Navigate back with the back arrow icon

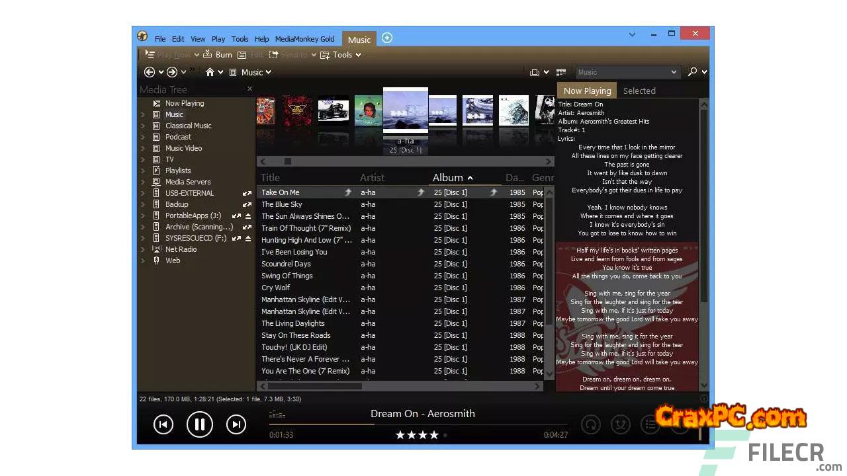point(150,72)
